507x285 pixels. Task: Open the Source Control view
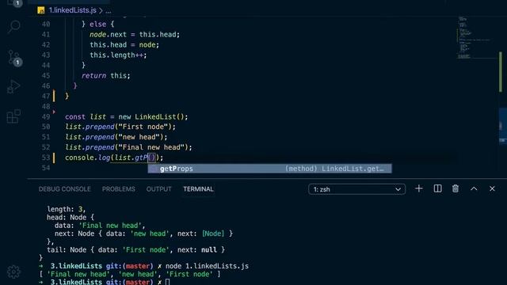pos(14,58)
